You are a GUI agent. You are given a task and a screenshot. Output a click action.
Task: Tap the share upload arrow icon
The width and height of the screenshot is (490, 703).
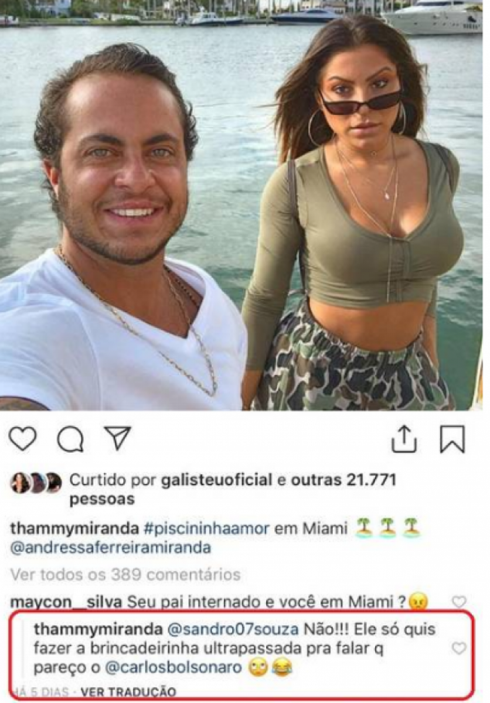tap(404, 438)
